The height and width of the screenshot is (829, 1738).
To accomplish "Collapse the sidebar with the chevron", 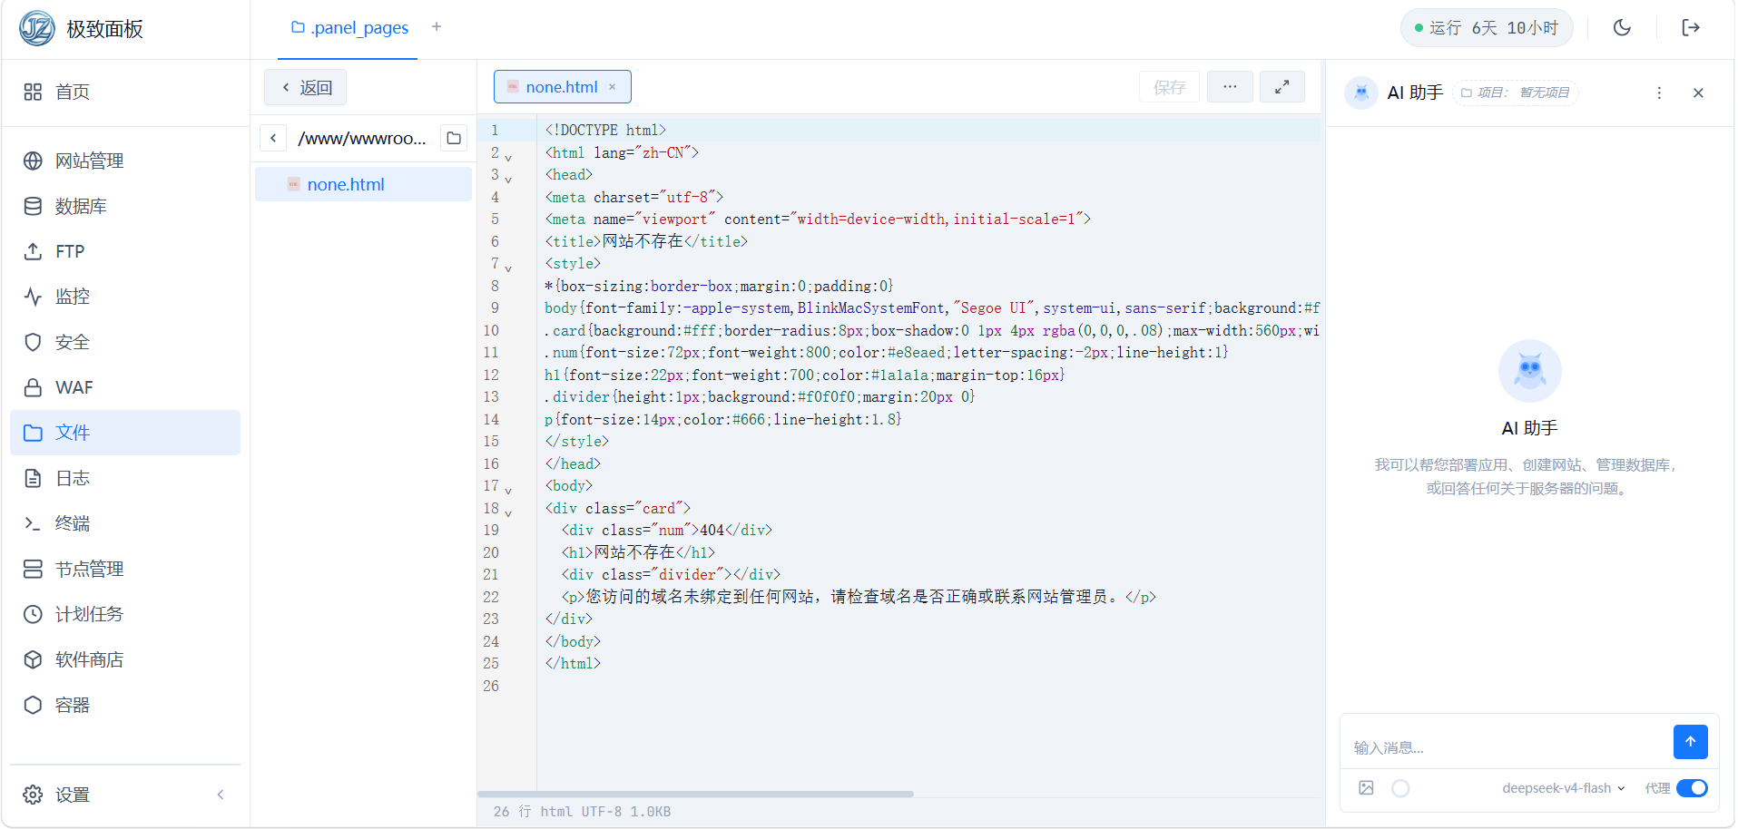I will (x=221, y=795).
